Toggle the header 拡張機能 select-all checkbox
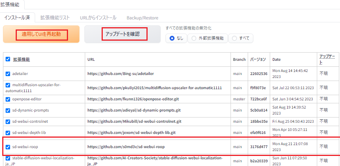 pos(8,59)
